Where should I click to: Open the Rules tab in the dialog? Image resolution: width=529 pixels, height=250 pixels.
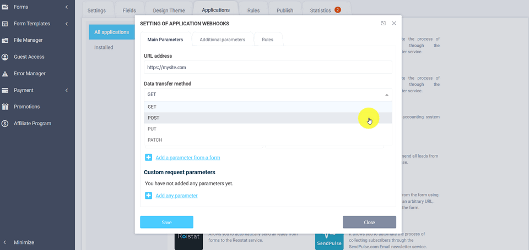(268, 40)
